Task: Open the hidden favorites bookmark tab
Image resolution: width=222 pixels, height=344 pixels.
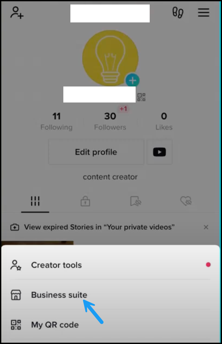Action: point(136,201)
